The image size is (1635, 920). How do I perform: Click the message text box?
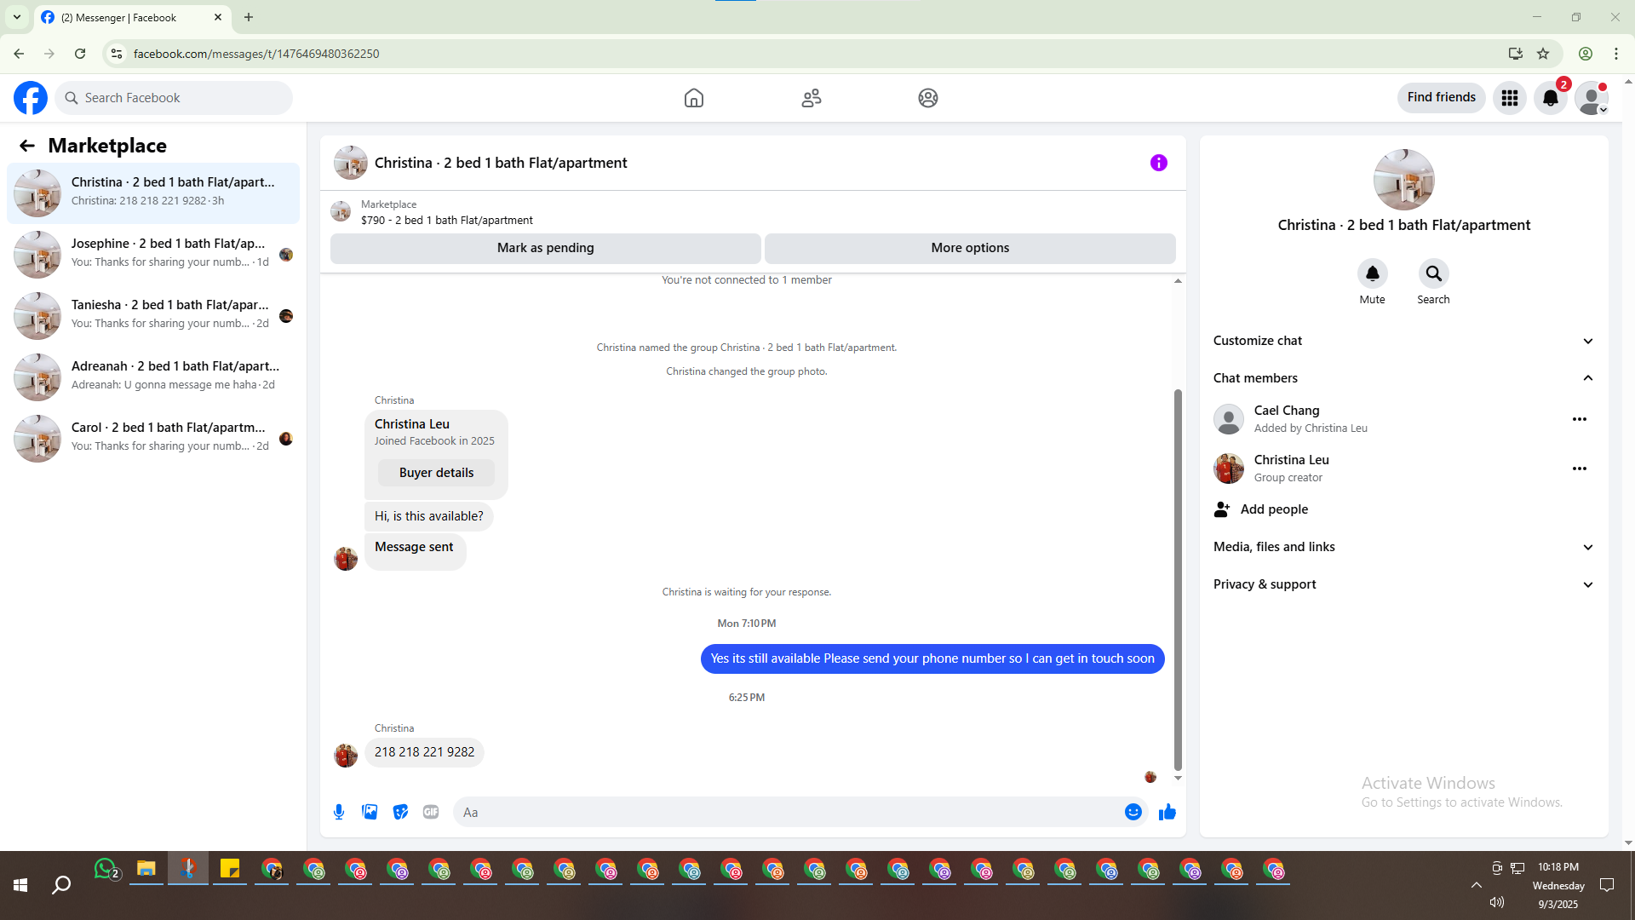tap(788, 812)
